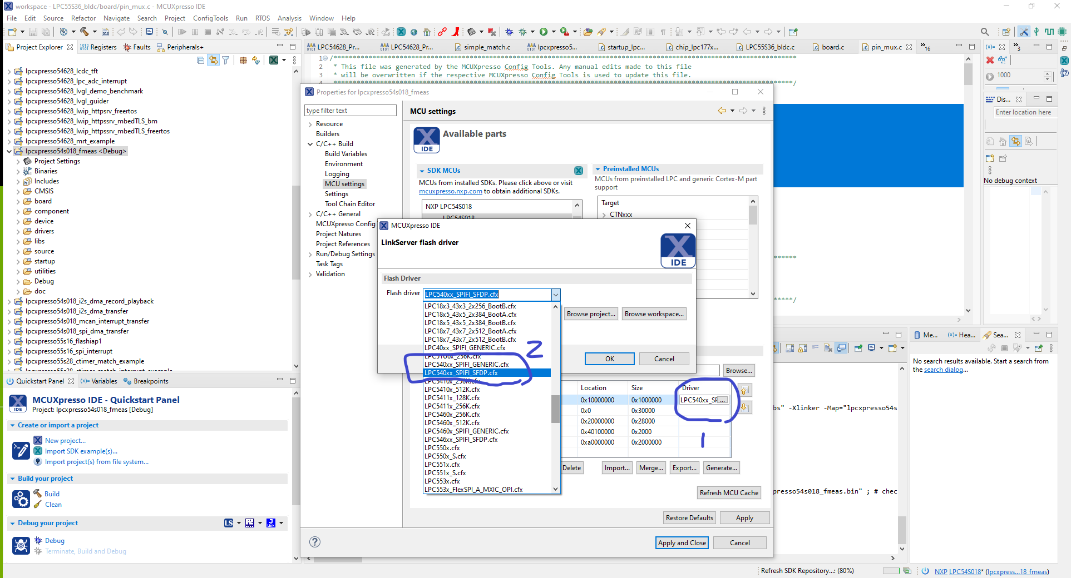The height and width of the screenshot is (578, 1071).
Task: Click the Save All toolbar icon
Action: 47,32
